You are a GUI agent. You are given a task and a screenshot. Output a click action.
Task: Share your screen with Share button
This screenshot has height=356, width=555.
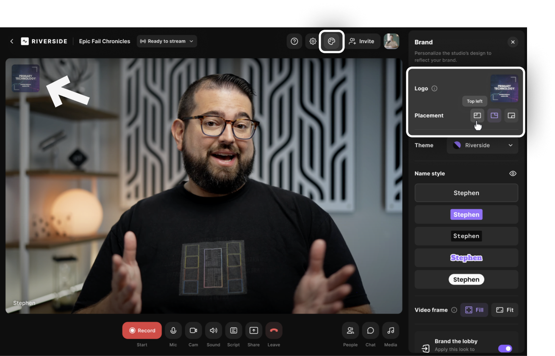(x=253, y=331)
